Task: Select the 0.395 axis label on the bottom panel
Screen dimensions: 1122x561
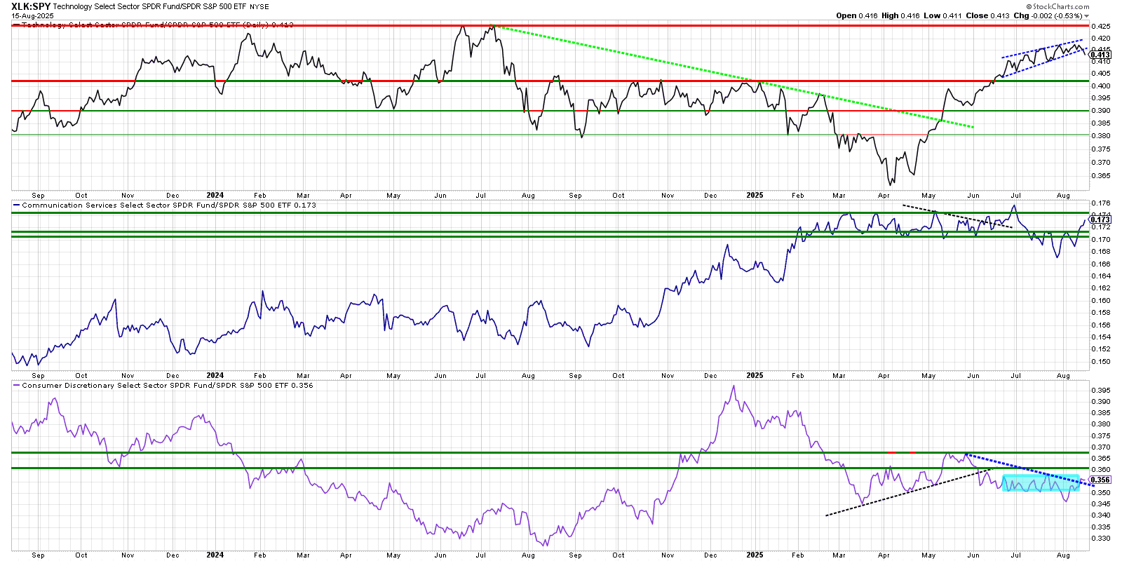Action: point(1100,390)
